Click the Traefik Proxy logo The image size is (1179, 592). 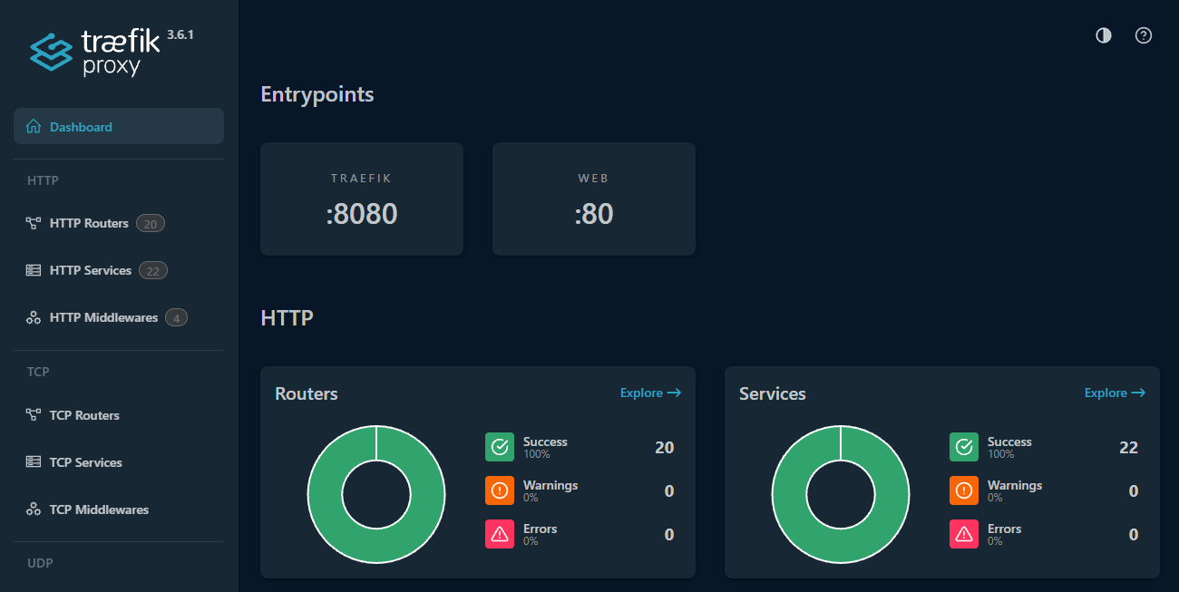[100, 50]
